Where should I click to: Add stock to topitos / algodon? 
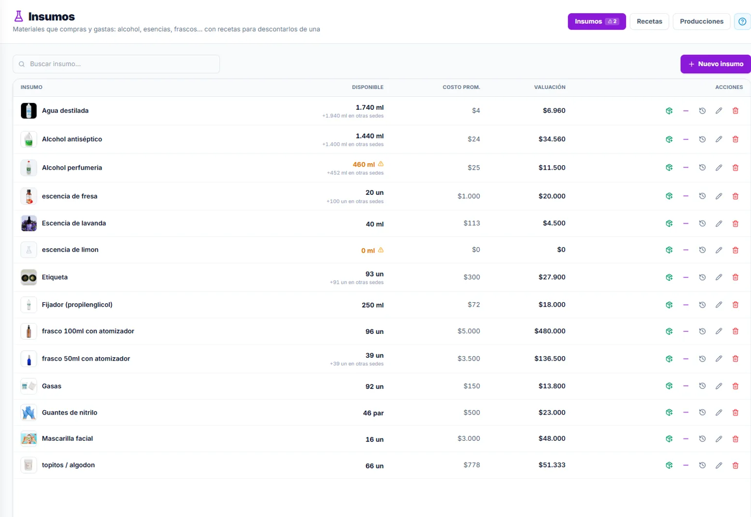pyautogui.click(x=669, y=465)
